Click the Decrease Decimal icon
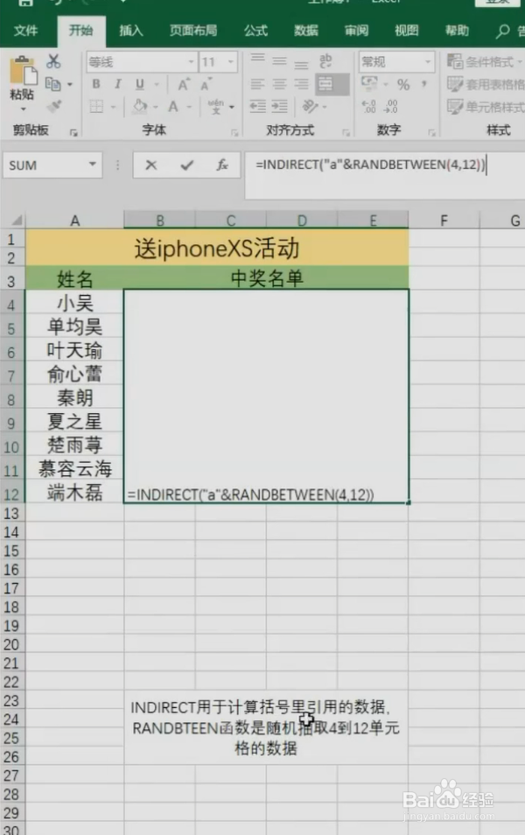 391,107
